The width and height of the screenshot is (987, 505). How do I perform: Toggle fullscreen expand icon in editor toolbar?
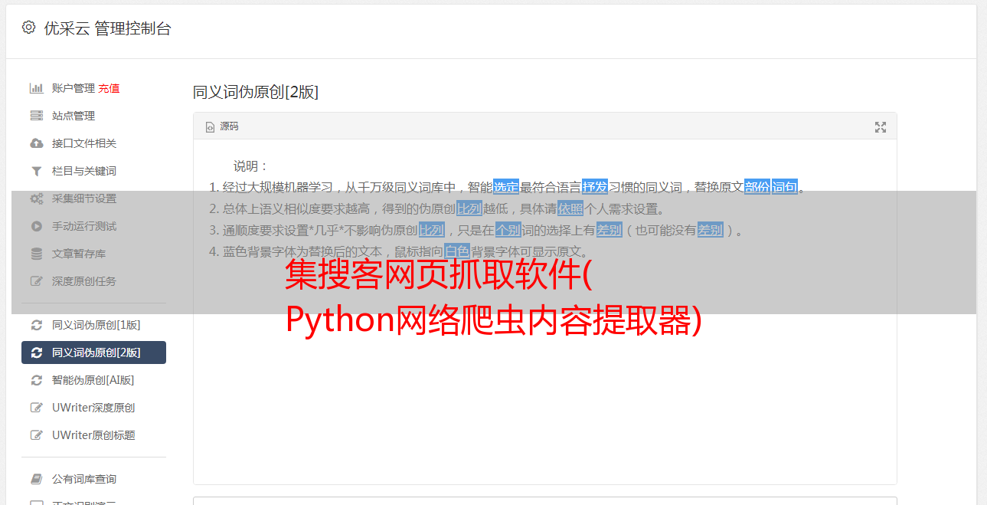pos(881,127)
